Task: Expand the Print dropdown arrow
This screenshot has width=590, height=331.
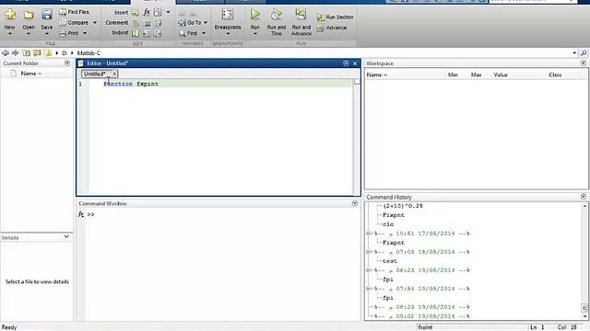Action: pyautogui.click(x=85, y=33)
